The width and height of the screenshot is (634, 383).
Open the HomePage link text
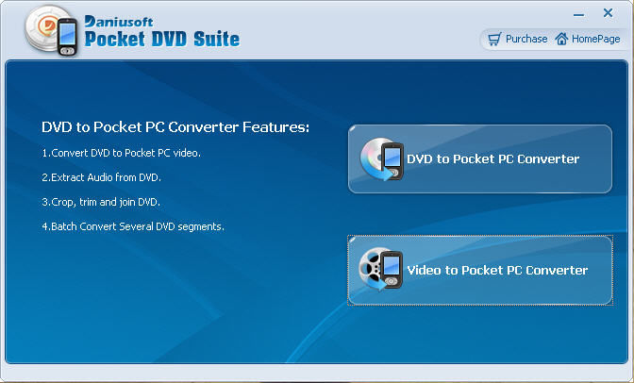595,39
